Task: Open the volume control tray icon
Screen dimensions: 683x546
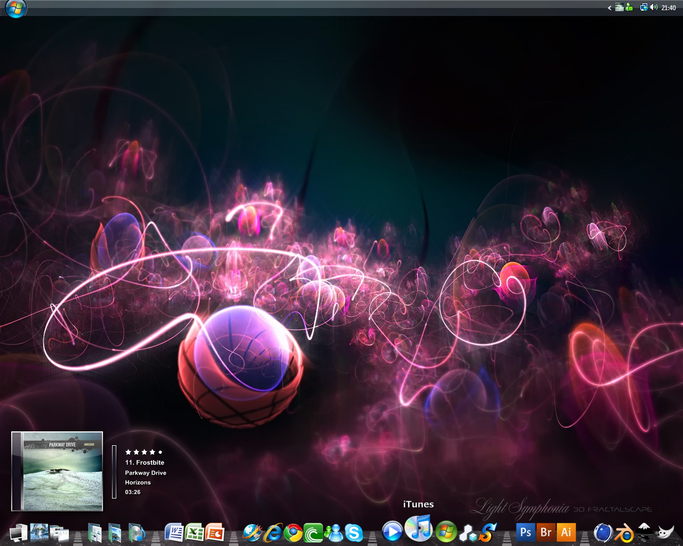Action: click(x=654, y=7)
